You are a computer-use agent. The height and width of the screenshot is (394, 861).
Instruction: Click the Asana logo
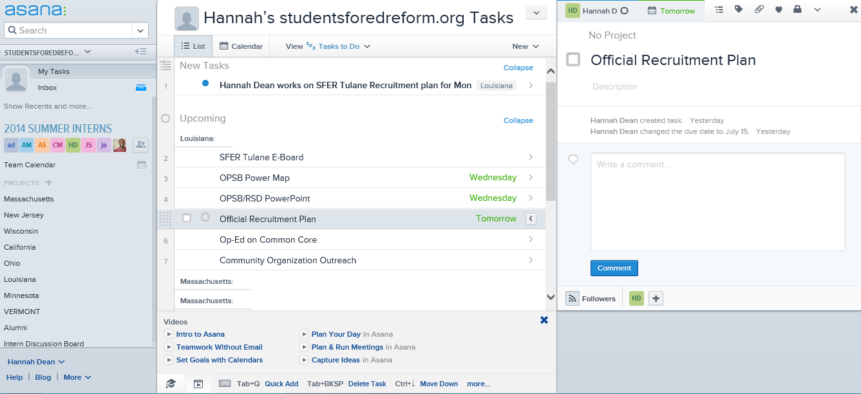[x=35, y=10]
